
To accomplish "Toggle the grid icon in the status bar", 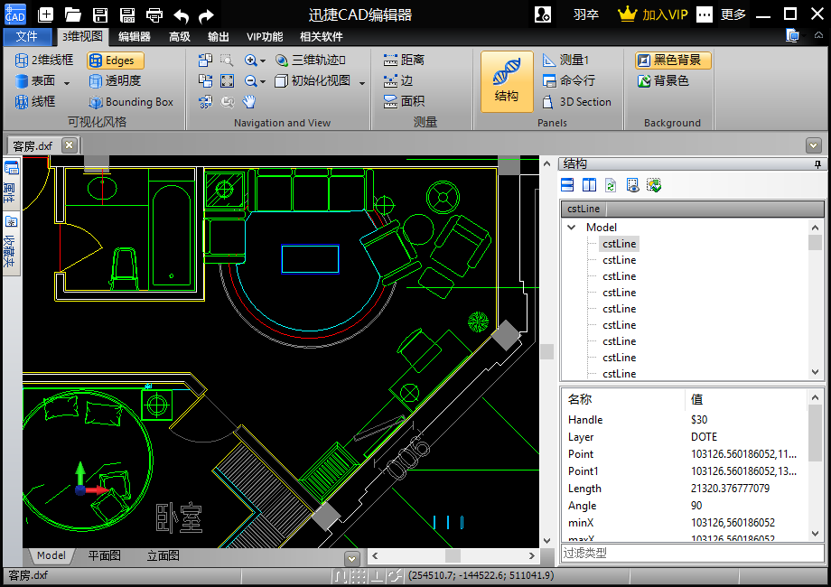I will 359,575.
